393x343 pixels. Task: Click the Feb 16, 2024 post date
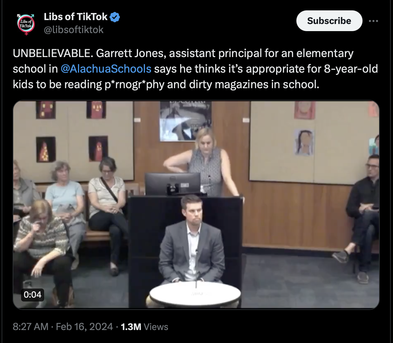[x=84, y=326]
